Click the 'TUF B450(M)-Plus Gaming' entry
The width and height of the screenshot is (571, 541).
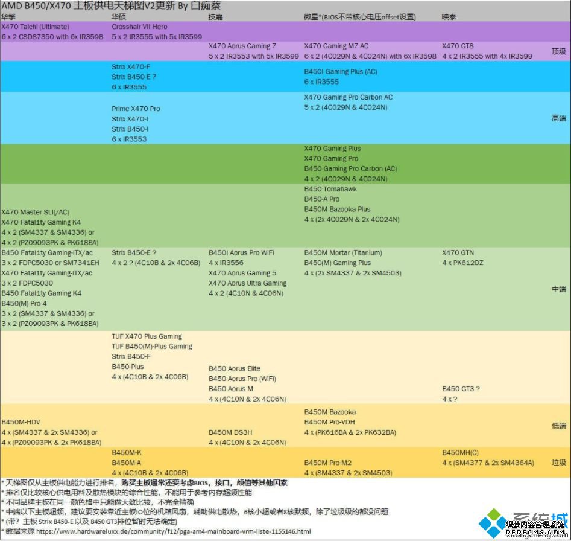point(152,347)
